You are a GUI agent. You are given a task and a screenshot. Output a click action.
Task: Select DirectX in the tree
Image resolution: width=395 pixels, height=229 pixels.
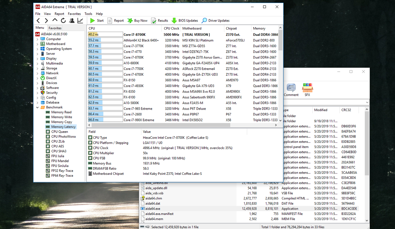coord(51,78)
